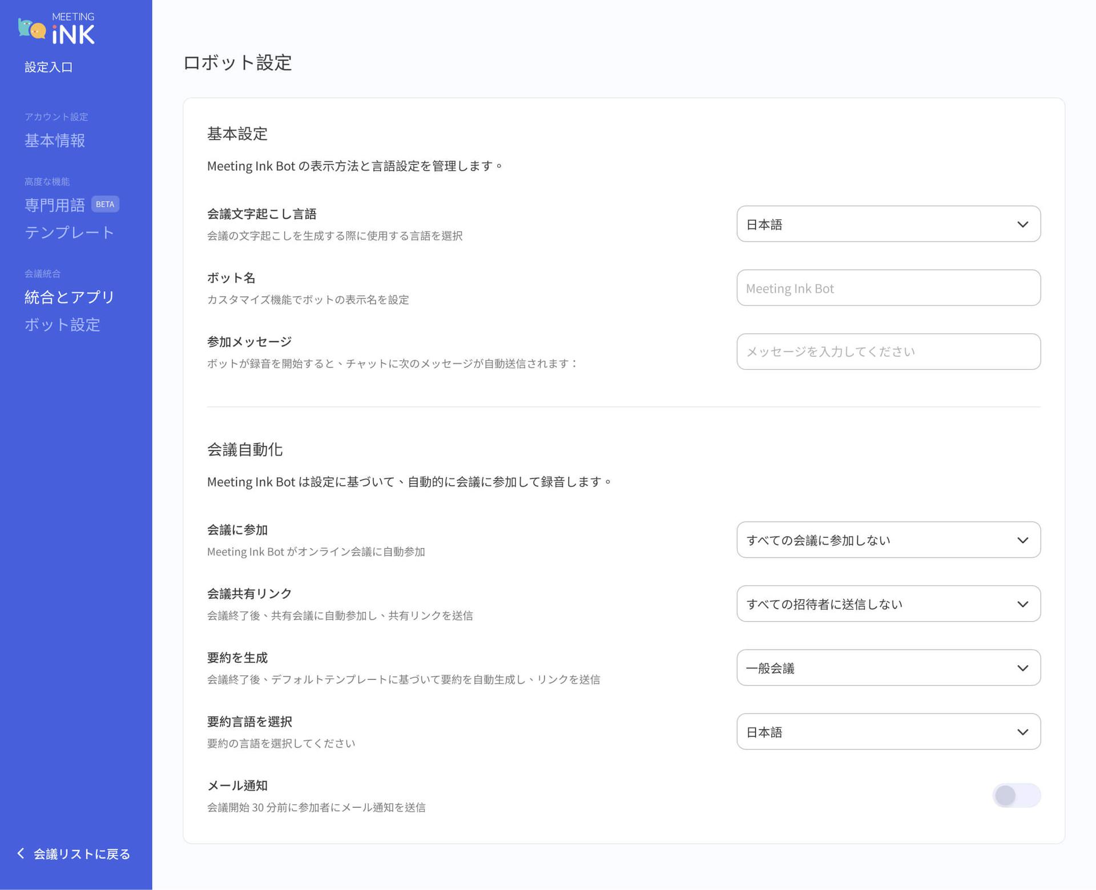This screenshot has width=1096, height=890.
Task: Click the chevron on the 会議に参加 dropdown
Action: (1022, 540)
